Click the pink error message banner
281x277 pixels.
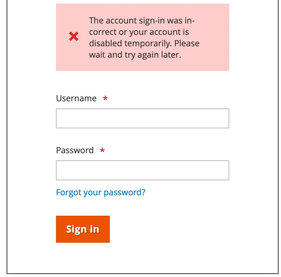[143, 37]
